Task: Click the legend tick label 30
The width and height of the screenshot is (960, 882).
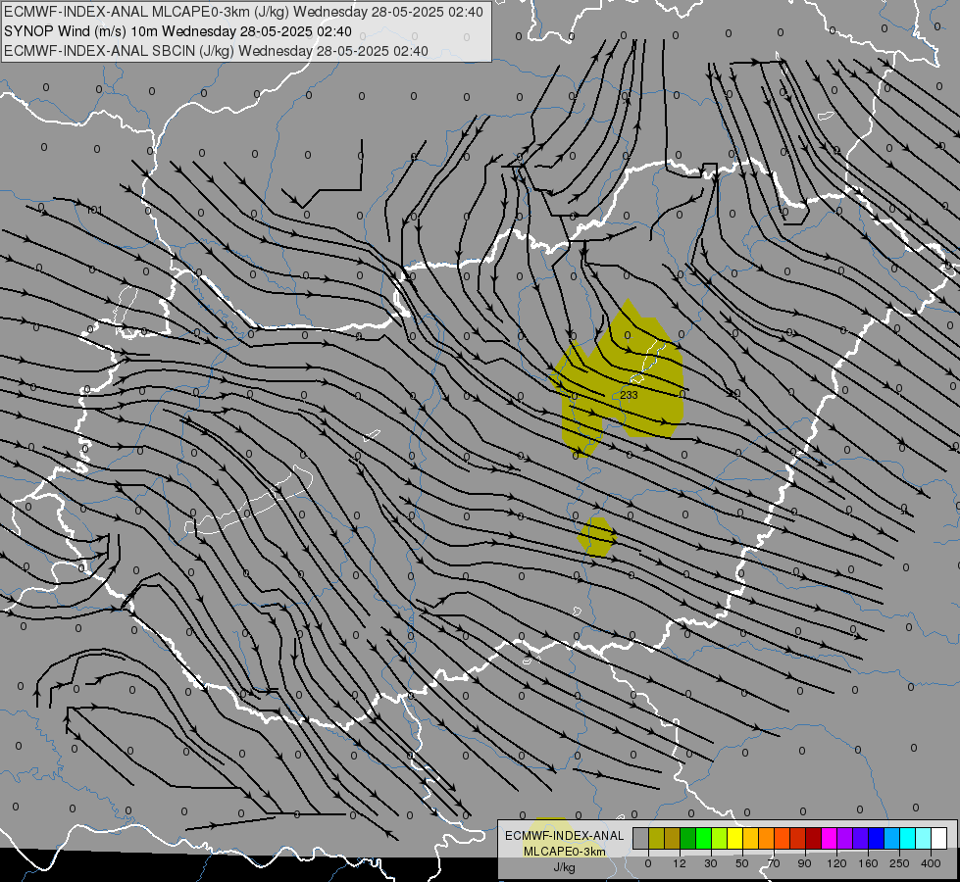Action: click(711, 863)
